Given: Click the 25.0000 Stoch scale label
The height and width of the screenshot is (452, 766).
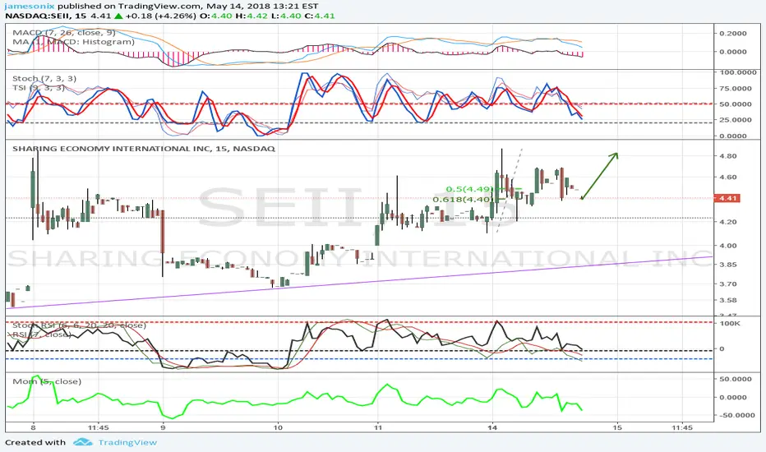Looking at the screenshot, I should point(736,120).
